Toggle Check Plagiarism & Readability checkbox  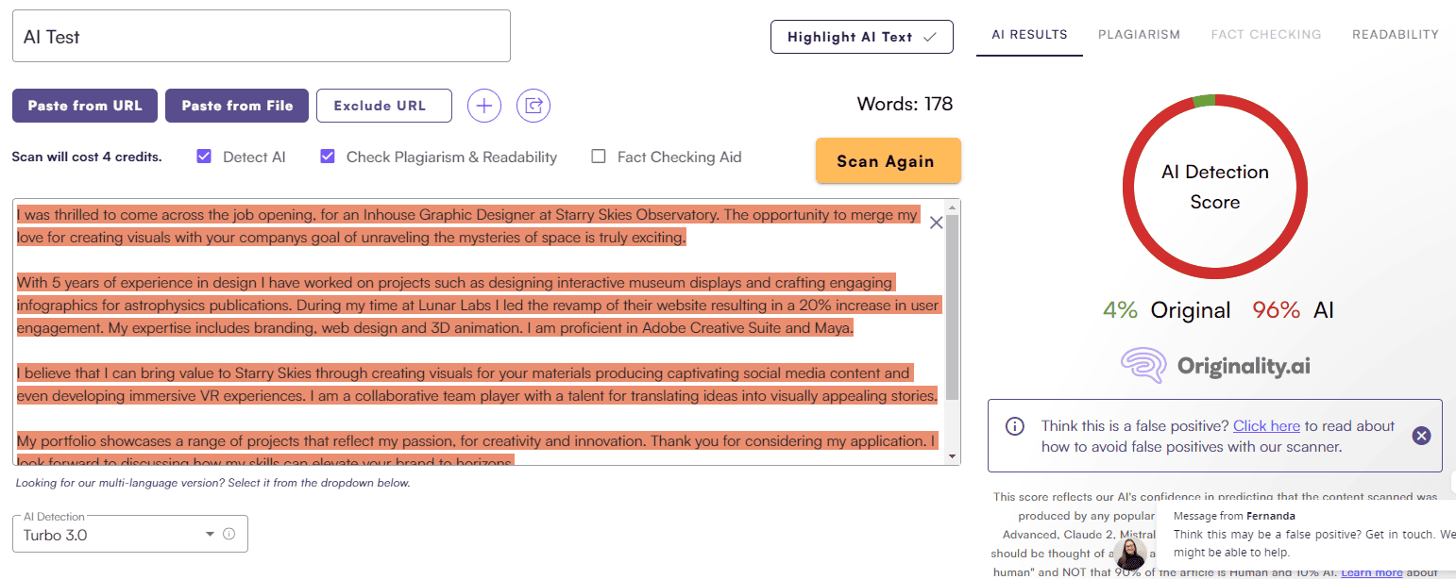(328, 157)
